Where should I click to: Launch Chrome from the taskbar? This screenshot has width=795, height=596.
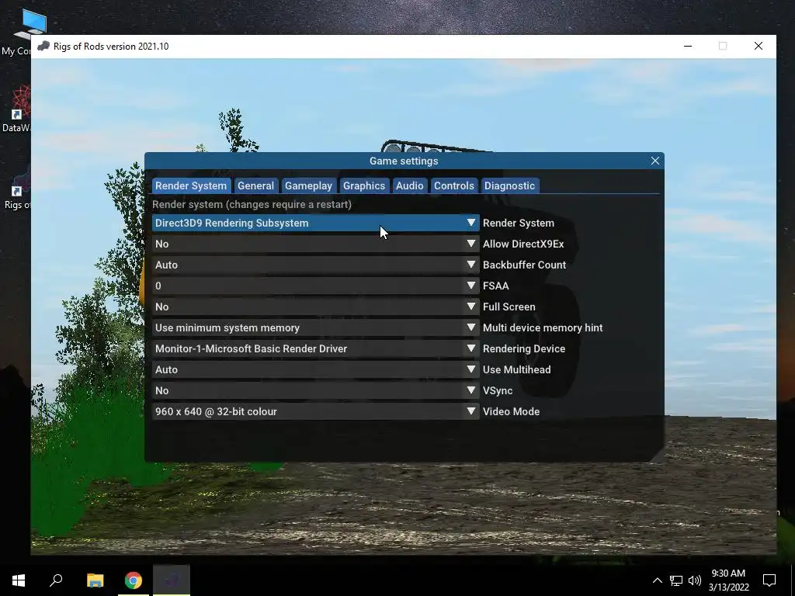[134, 580]
